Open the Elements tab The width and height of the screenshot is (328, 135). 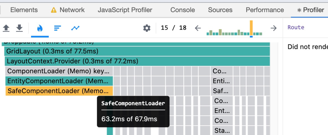coord(24,10)
